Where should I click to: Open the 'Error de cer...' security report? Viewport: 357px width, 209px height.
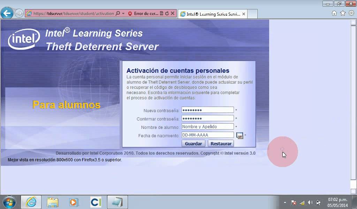[x=146, y=14]
